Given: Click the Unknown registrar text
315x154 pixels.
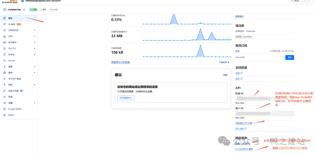Looking at the screenshot, I should pos(251,31).
